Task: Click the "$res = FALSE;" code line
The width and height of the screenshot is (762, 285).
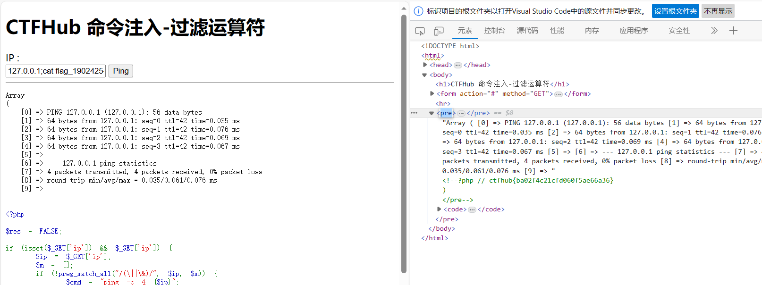Action: (x=34, y=231)
